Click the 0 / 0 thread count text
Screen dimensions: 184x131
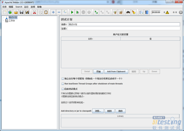[175, 12]
